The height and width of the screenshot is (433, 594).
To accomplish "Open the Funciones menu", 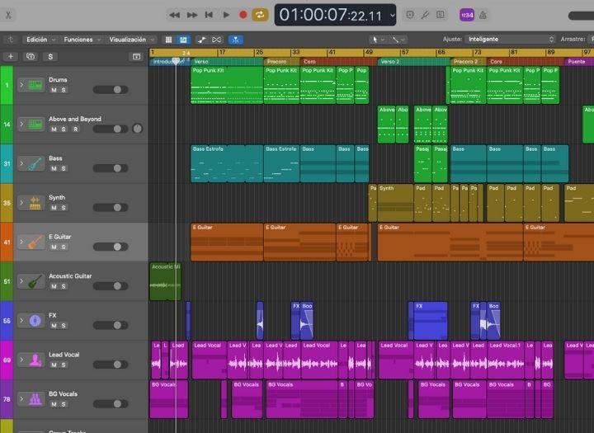I will tap(82, 40).
